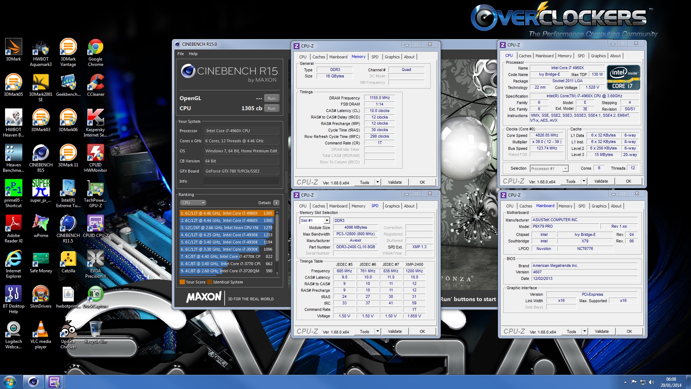Open the CPU ranking type dropdown
This screenshot has height=389, width=691.
coord(193,203)
